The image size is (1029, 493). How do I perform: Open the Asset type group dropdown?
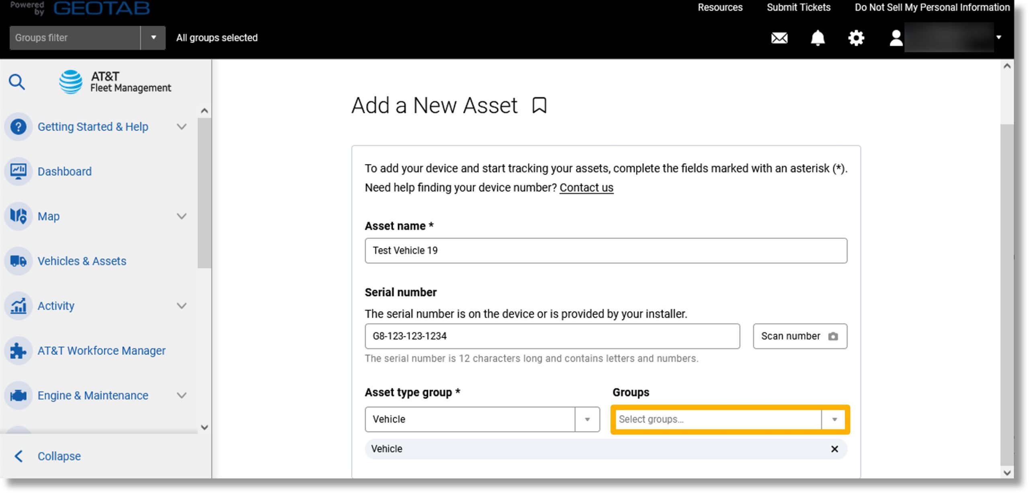coord(587,419)
